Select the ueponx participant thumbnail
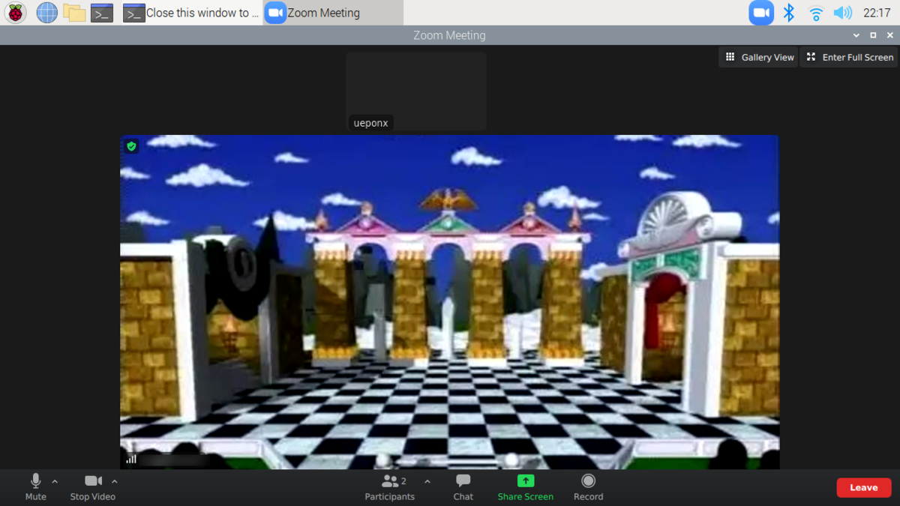900x506 pixels. click(416, 91)
